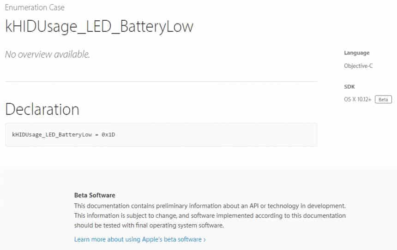Click the 'This documentation contains preliminary information' sentence

click(210, 206)
